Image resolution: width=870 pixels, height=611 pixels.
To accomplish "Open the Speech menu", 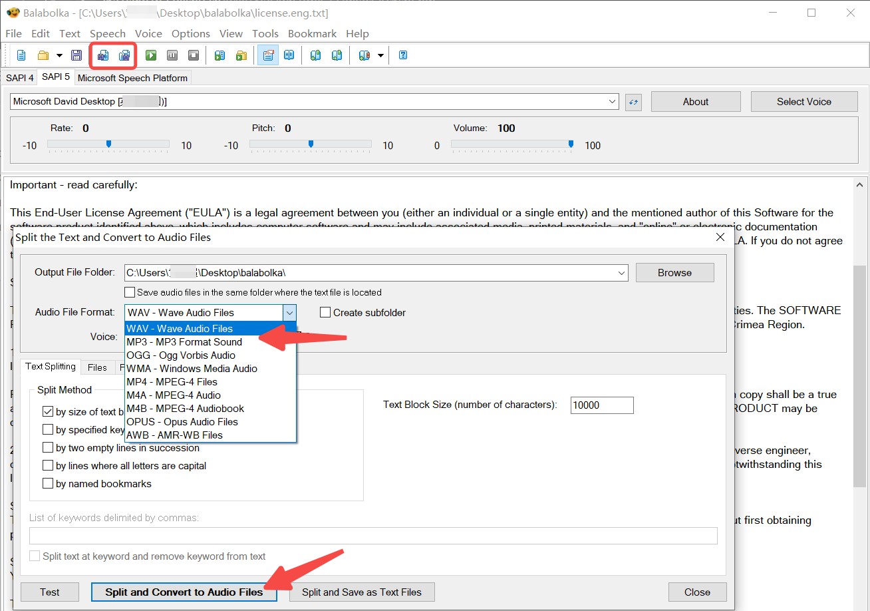I will pyautogui.click(x=108, y=33).
